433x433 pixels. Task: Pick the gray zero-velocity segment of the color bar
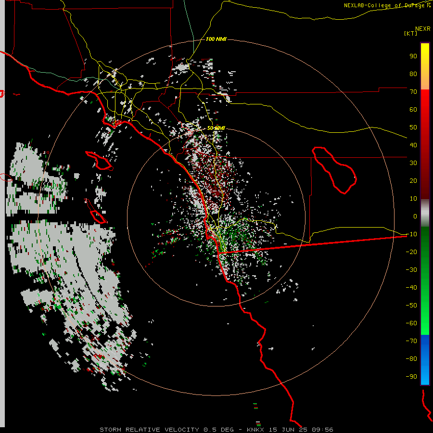[x=425, y=213]
